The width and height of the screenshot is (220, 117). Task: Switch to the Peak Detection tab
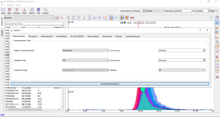pos(47,36)
